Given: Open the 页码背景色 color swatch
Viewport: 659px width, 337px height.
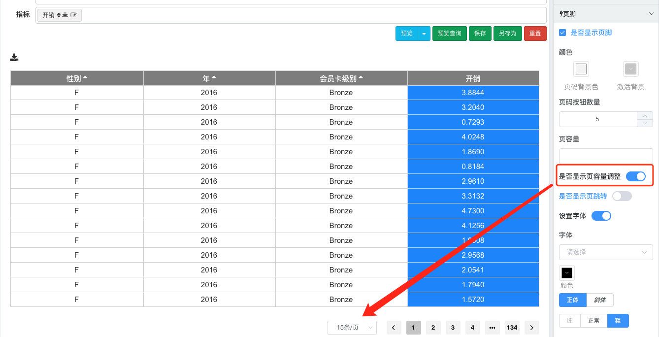Looking at the screenshot, I should [581, 69].
